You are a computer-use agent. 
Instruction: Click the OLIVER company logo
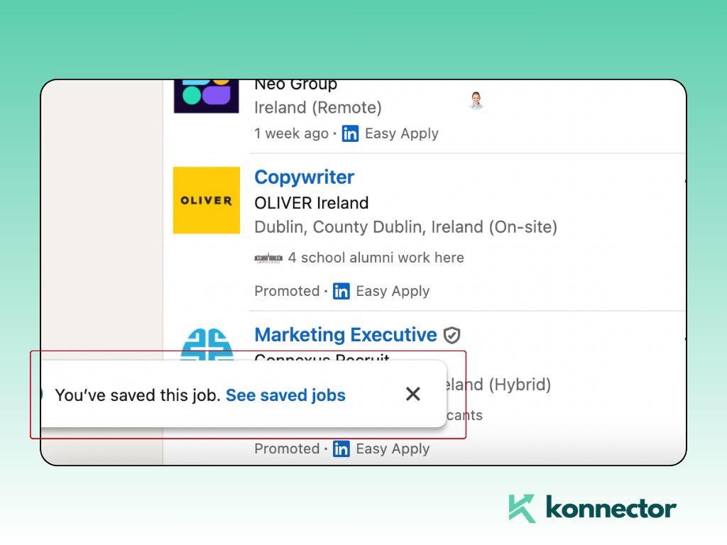(x=207, y=200)
